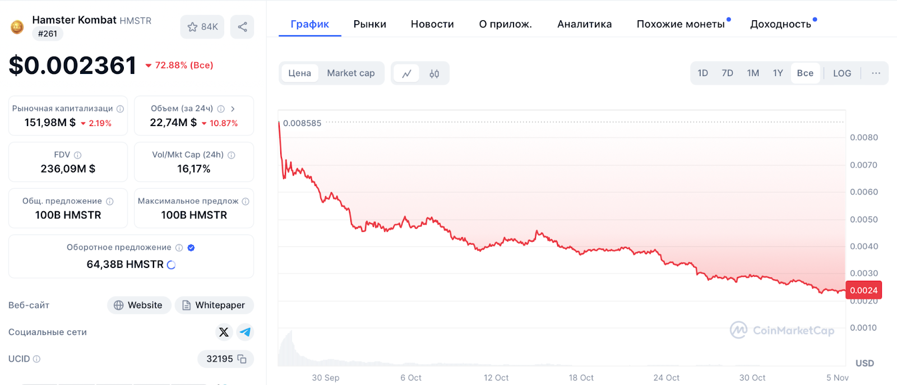Open the Аналитика tab
Screen dimensions: 897x385
pos(584,24)
